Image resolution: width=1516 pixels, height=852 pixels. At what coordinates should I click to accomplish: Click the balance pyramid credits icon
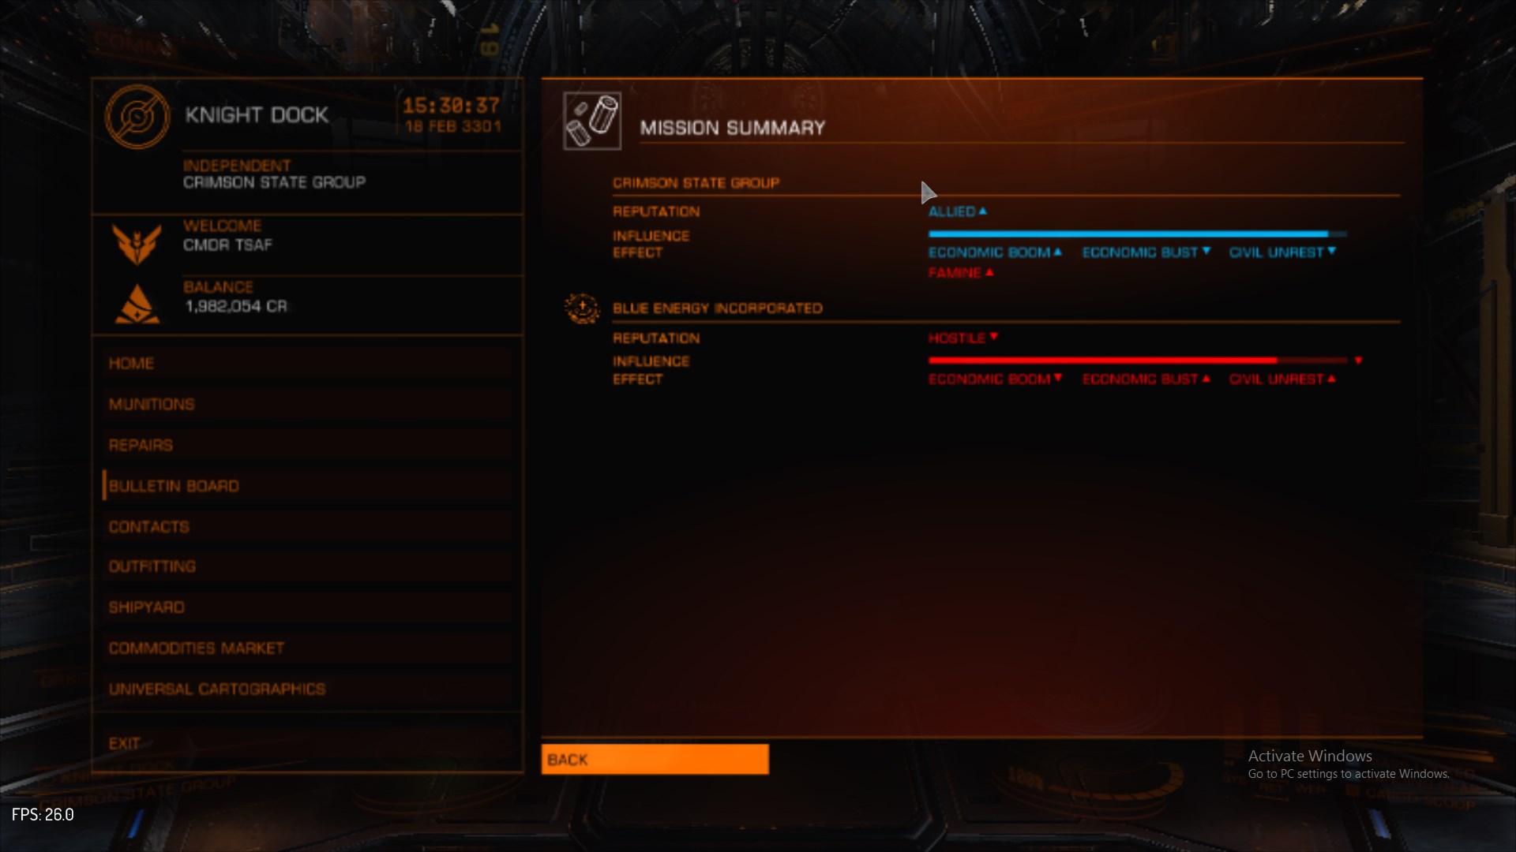click(137, 304)
